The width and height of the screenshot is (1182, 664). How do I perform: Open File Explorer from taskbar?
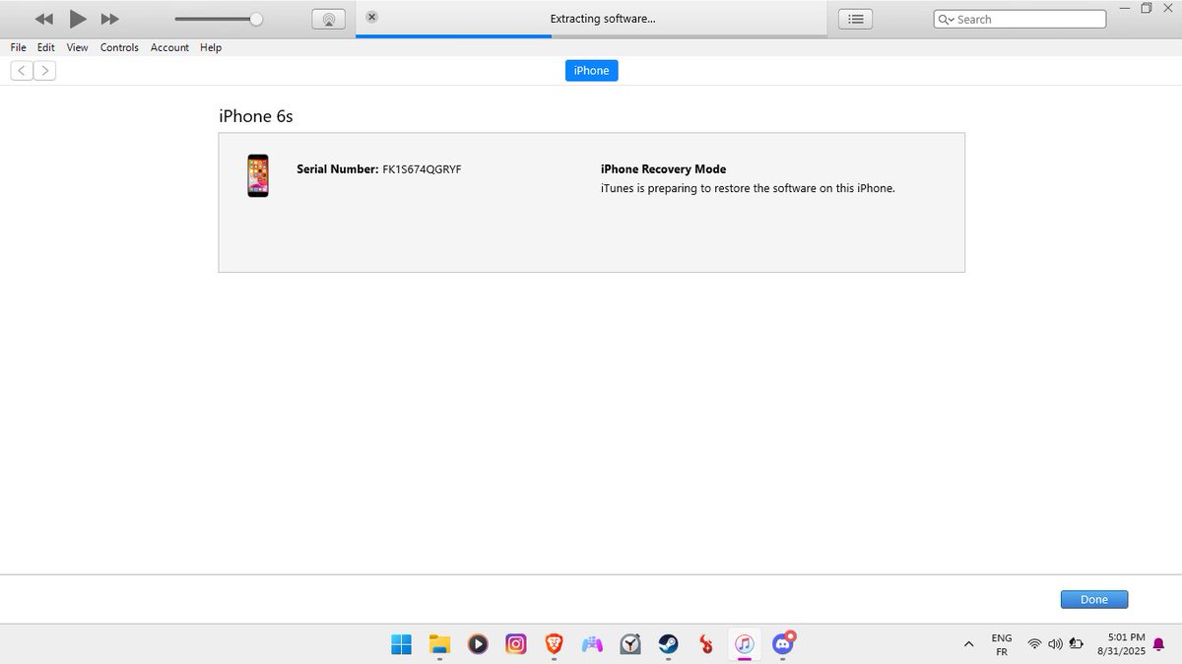click(x=439, y=644)
